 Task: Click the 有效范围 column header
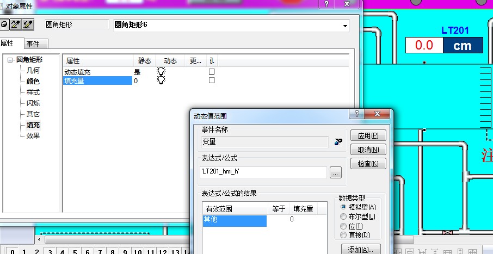[x=235, y=209]
